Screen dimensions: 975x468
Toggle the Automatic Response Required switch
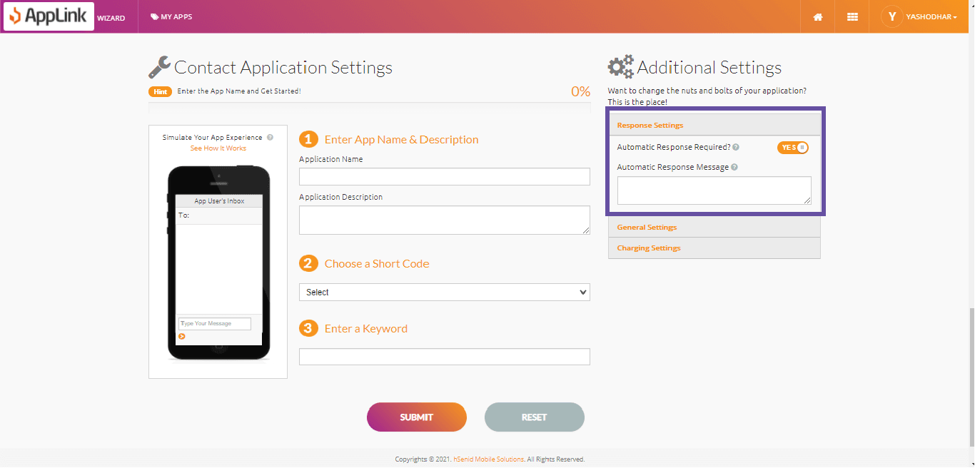[x=793, y=148]
